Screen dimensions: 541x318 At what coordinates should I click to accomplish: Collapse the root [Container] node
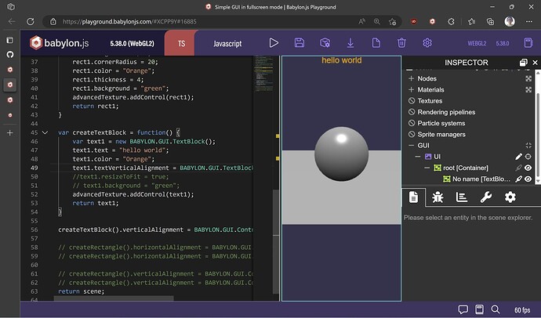(x=427, y=168)
